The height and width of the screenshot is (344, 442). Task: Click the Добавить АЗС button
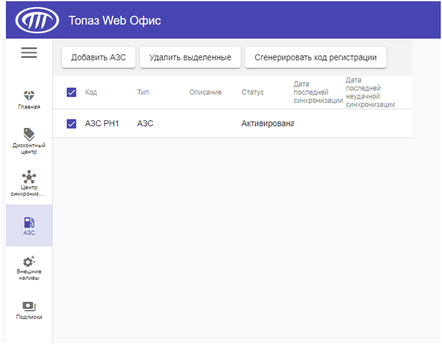click(x=99, y=58)
